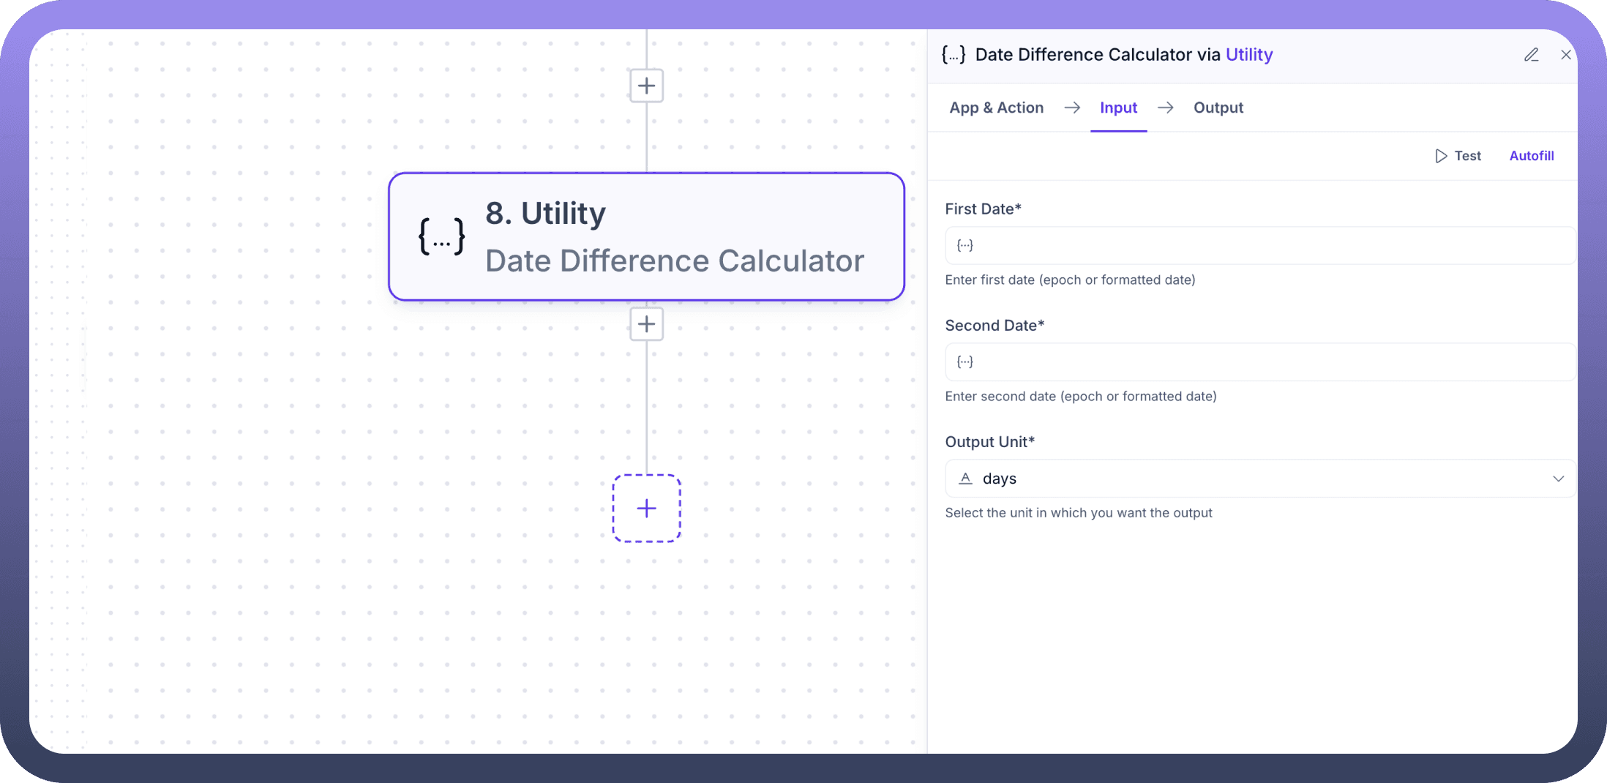Add a new step via the dashed plus box
1607x783 pixels.
pos(646,509)
